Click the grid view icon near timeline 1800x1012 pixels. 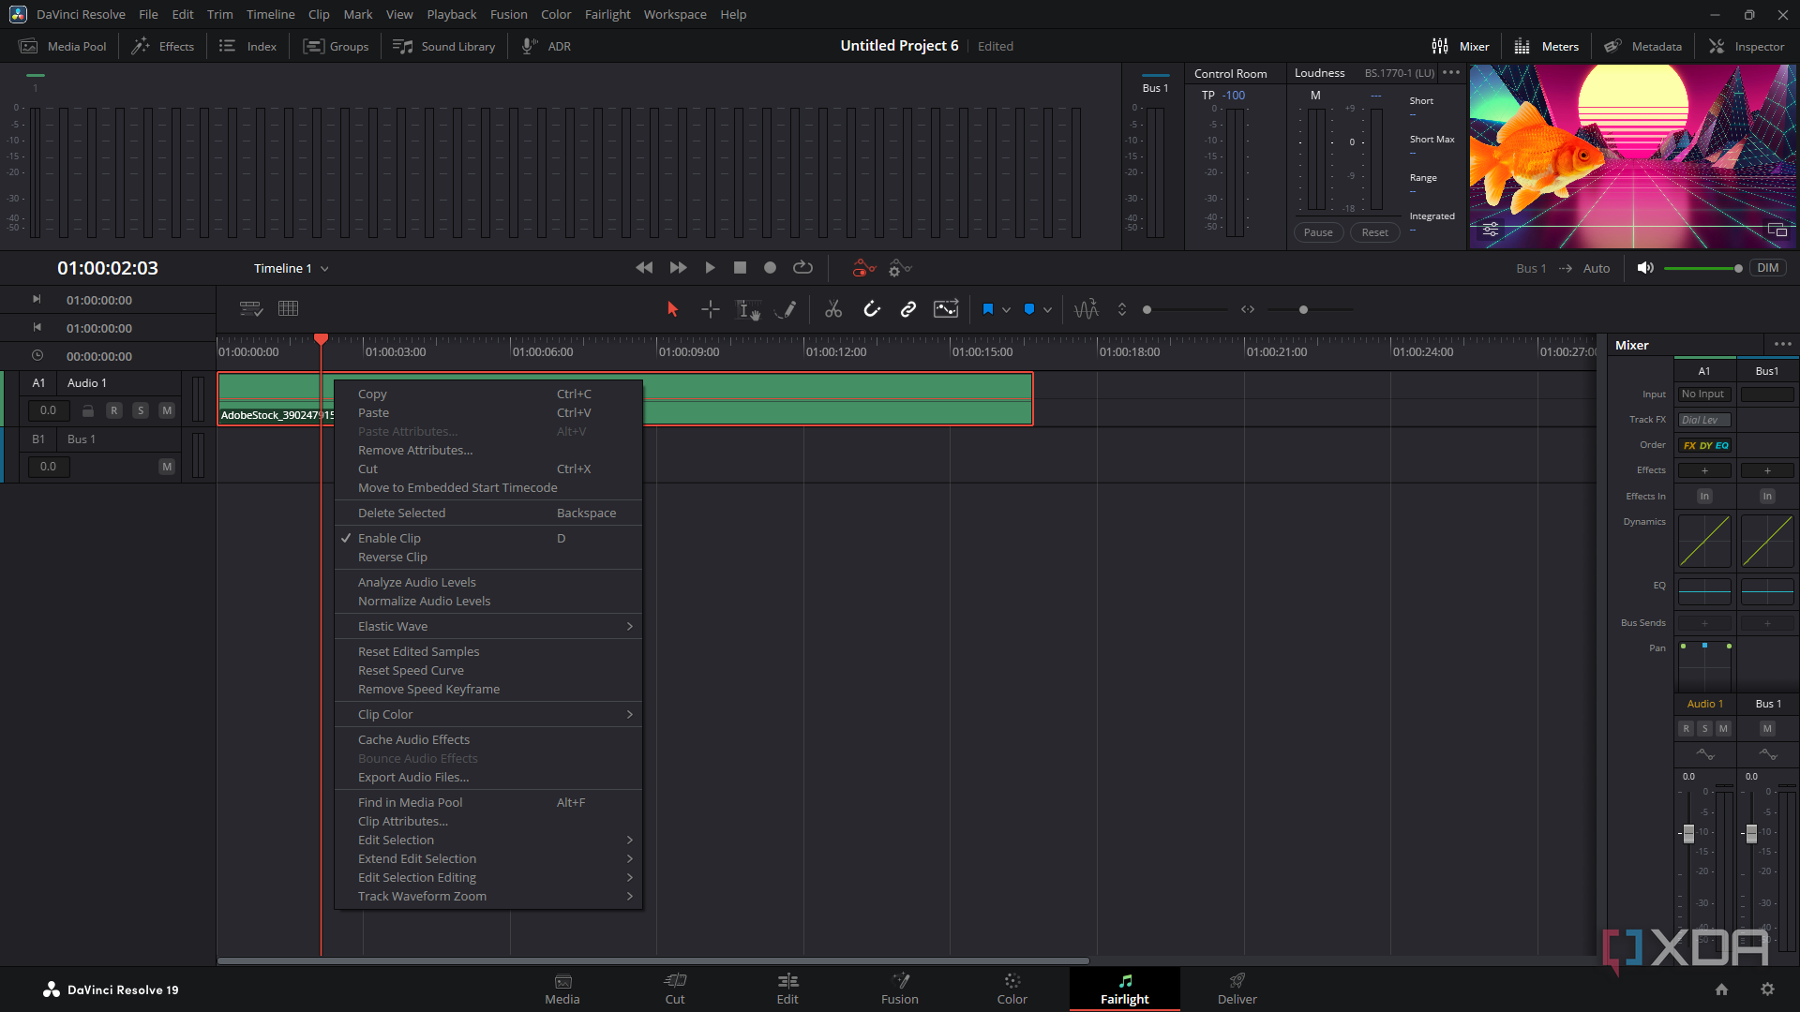[x=289, y=308]
